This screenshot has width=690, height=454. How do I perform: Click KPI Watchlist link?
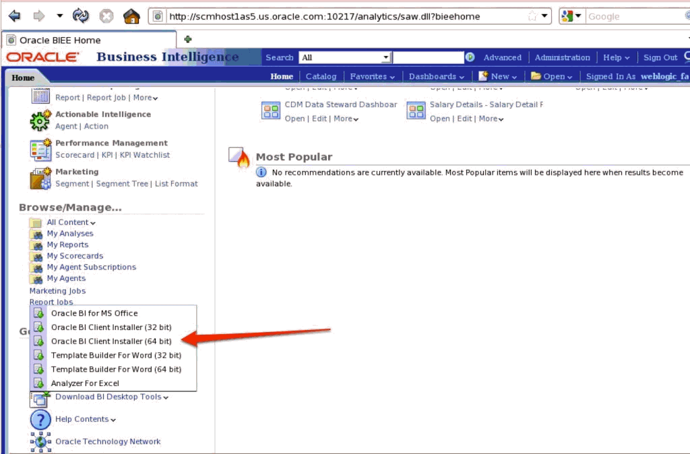coord(145,155)
